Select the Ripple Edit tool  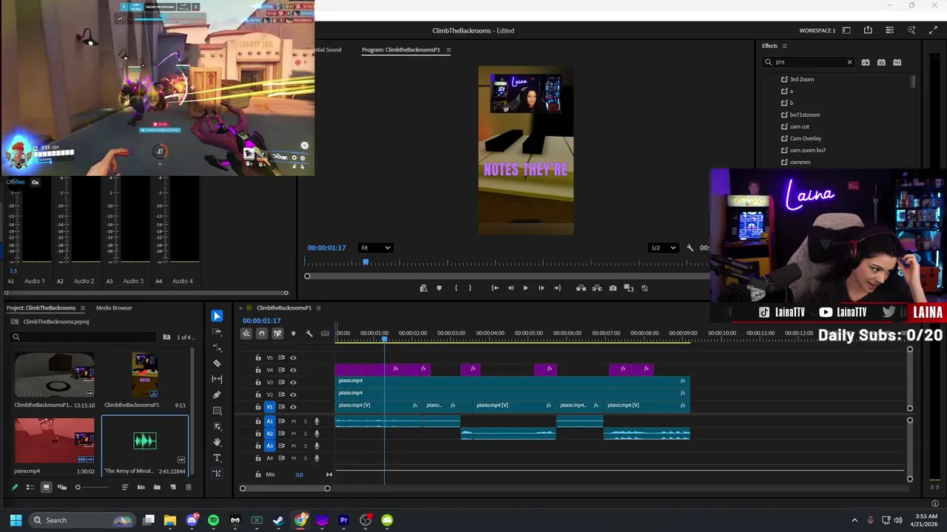tap(217, 347)
